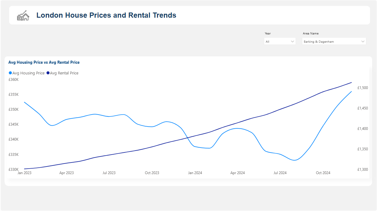Click the chart title Avg Housing Price vs Avg Rental Price
Viewport: 377px width, 211px height.
coord(44,63)
